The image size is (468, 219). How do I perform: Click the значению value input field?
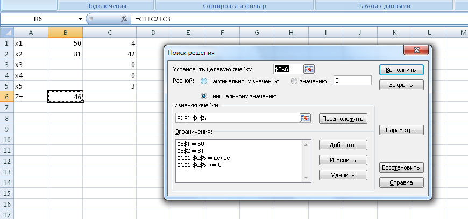pyautogui.click(x=352, y=81)
